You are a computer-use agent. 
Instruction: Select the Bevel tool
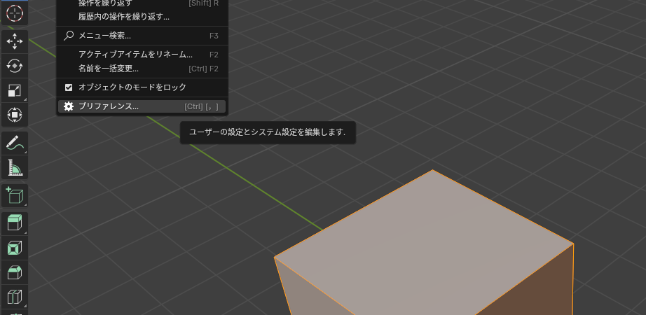point(15,272)
